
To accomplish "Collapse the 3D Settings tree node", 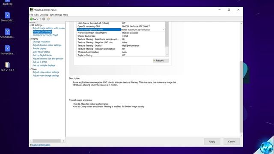I will pos(30,25).
